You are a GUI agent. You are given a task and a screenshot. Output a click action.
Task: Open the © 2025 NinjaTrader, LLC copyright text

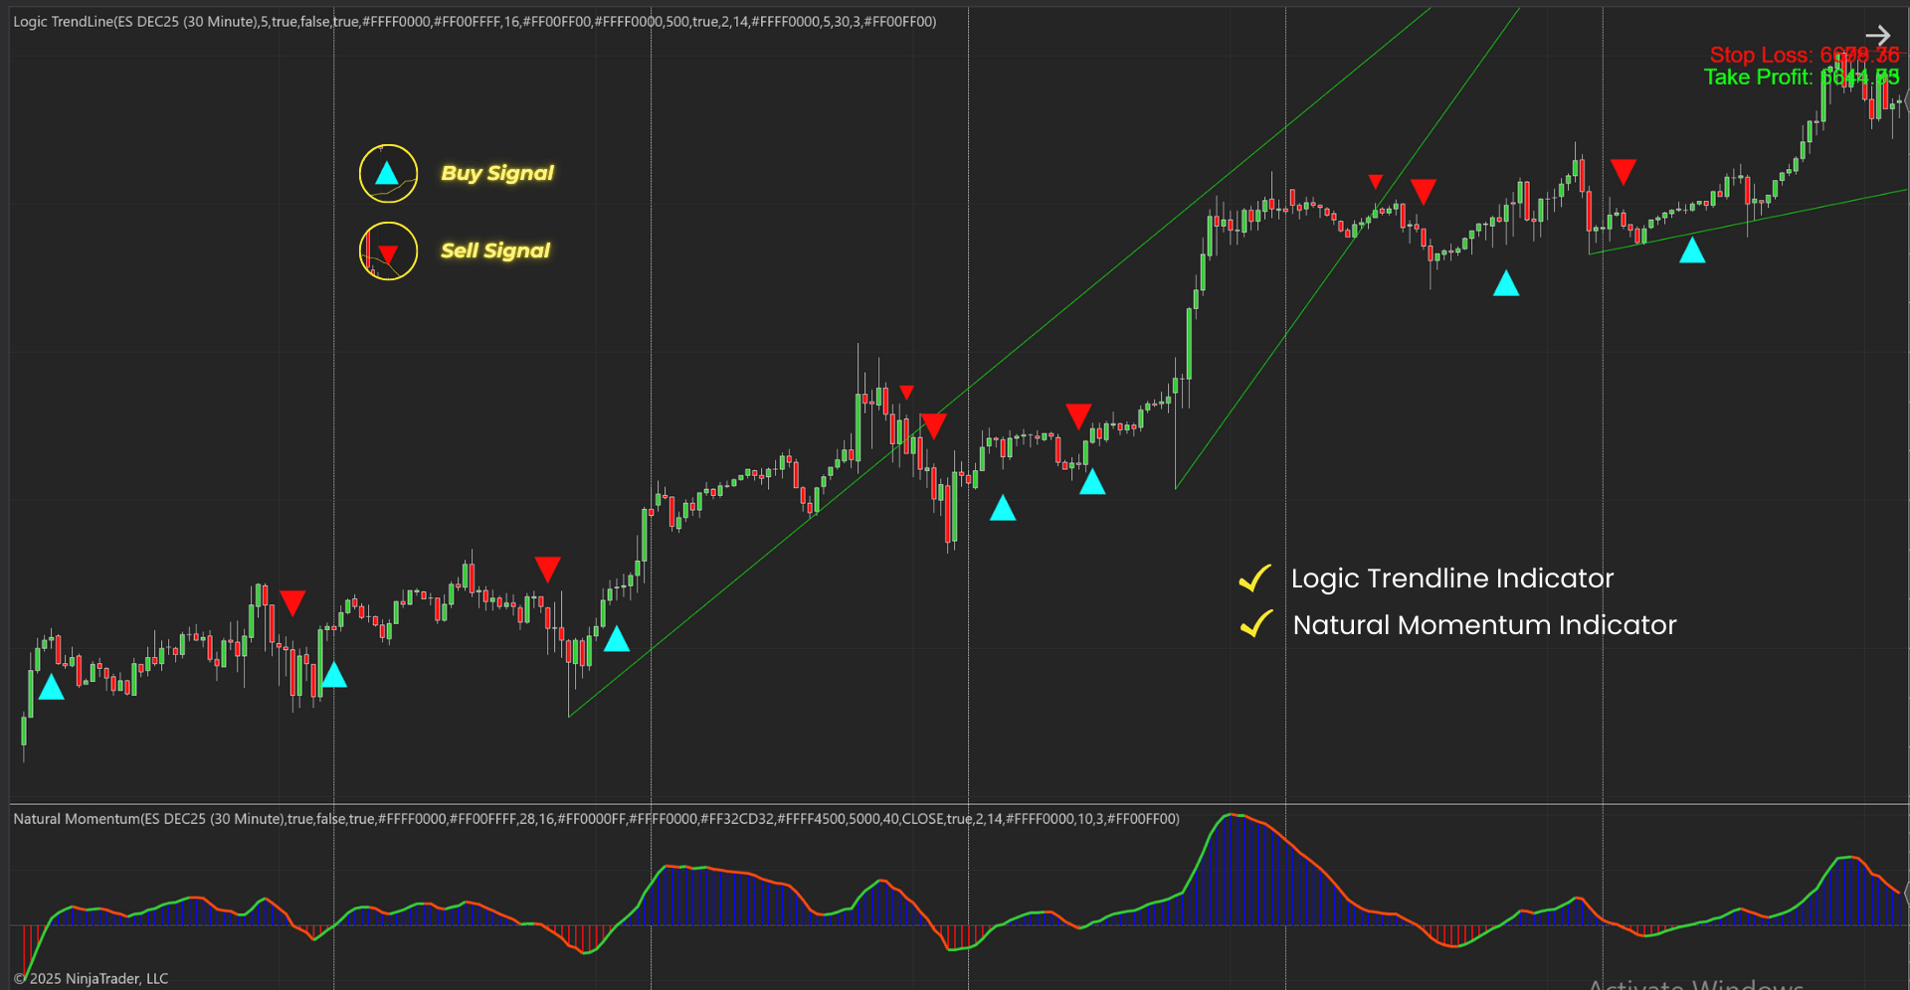pos(92,978)
